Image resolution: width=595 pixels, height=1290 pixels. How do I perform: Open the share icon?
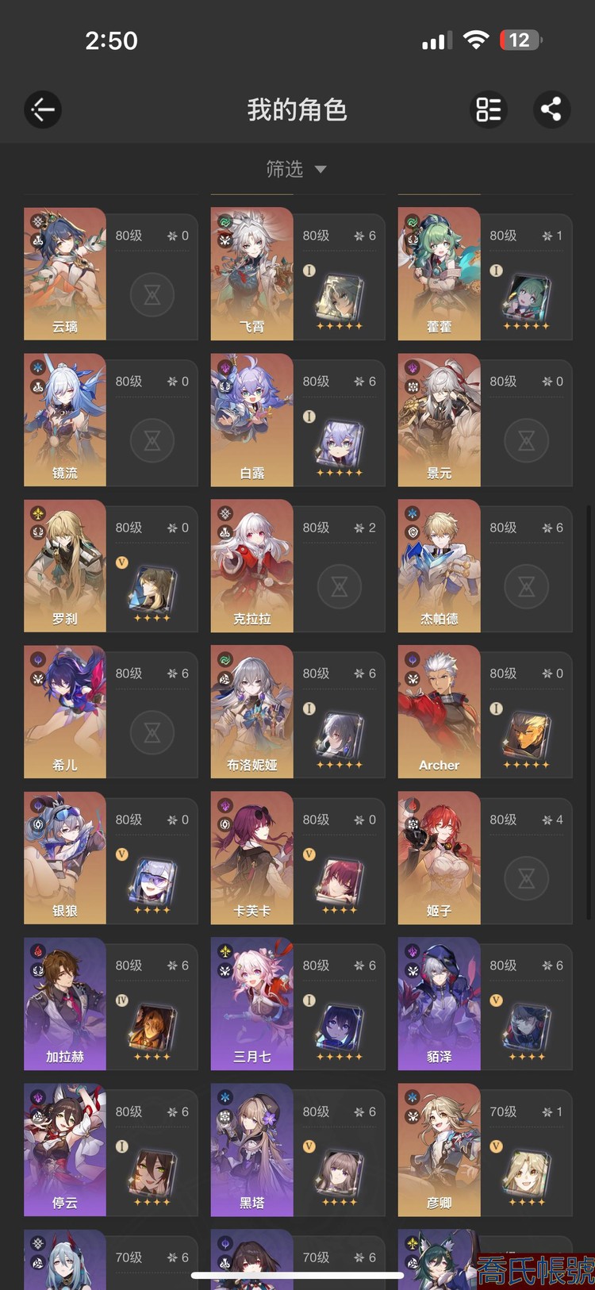551,109
